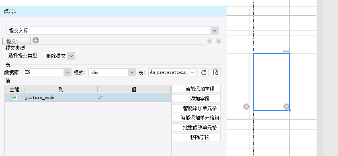Click the left gear icon in grid
Image resolution: width=338 pixels, height=156 pixels.
pos(246,107)
